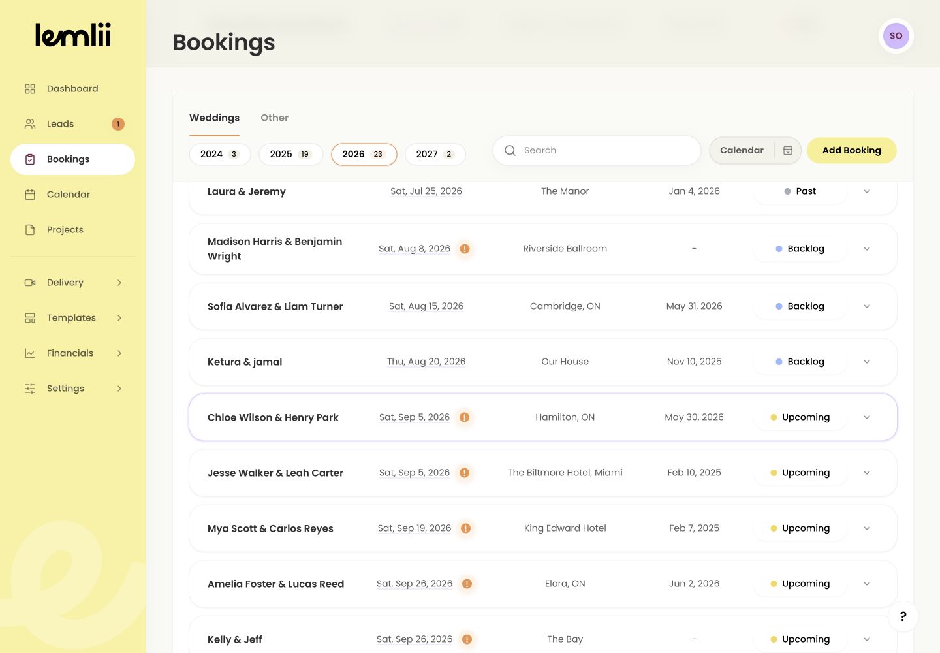Expand the Sofia Alvarez booking row
The height and width of the screenshot is (653, 940).
coord(867,306)
